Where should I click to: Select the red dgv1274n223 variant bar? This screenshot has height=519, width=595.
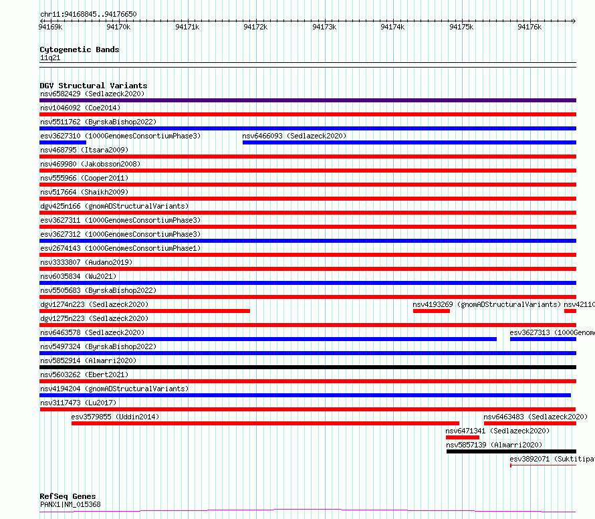[x=144, y=311]
